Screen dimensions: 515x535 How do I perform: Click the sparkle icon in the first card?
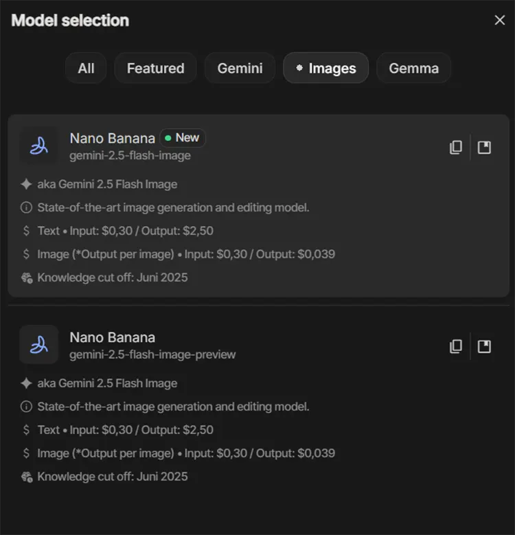tap(26, 184)
